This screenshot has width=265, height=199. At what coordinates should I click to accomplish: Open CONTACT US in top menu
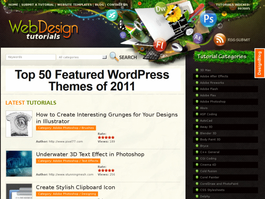pos(117,5)
